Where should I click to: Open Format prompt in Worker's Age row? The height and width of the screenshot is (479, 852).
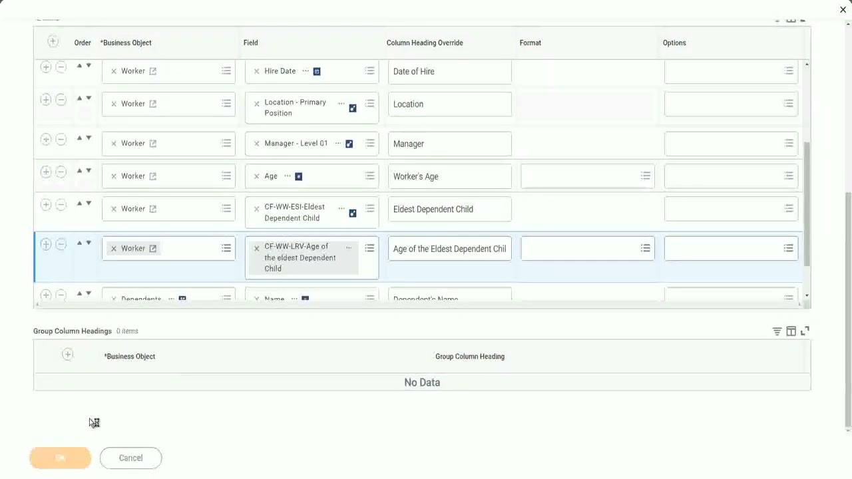point(646,176)
